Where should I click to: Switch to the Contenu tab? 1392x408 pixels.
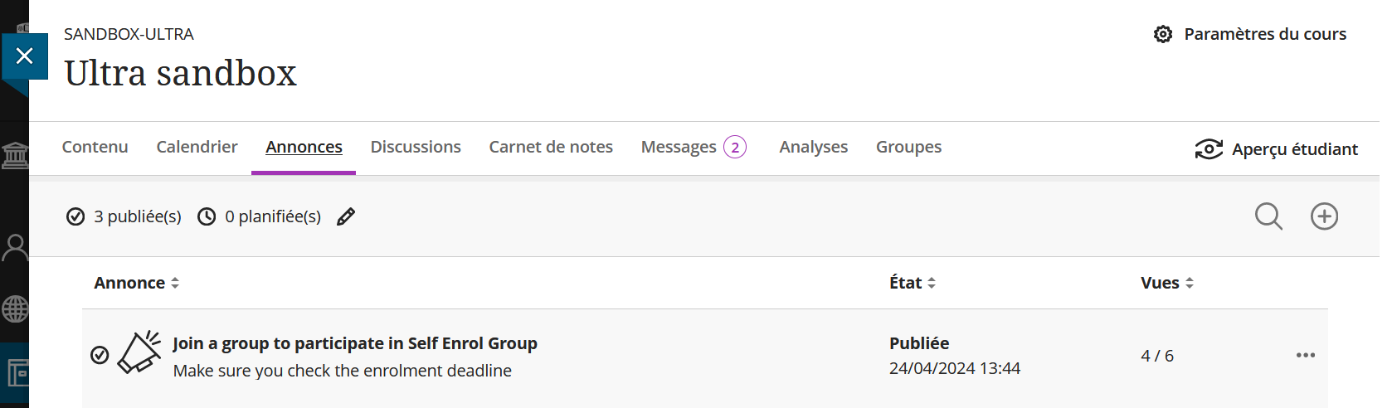(95, 147)
